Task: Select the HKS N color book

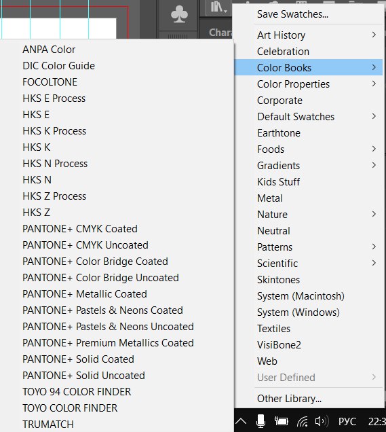Action: [x=117, y=179]
